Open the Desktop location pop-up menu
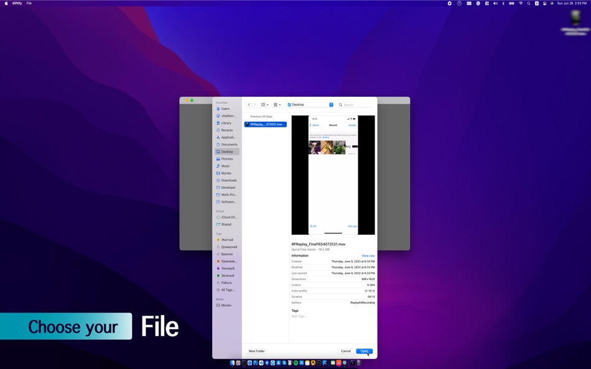Image resolution: width=591 pixels, height=369 pixels. pos(310,105)
